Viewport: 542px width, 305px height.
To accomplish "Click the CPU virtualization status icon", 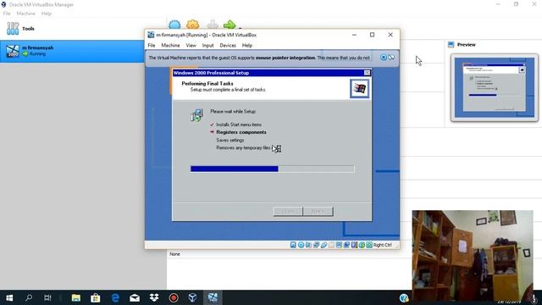I will click(354, 245).
